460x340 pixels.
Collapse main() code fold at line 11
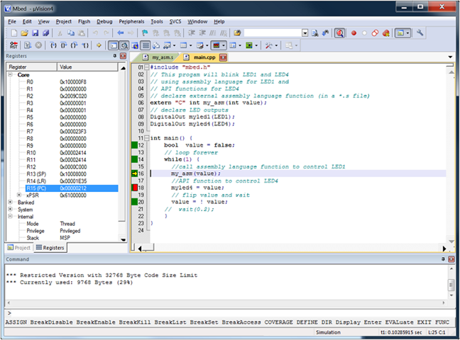point(147,138)
